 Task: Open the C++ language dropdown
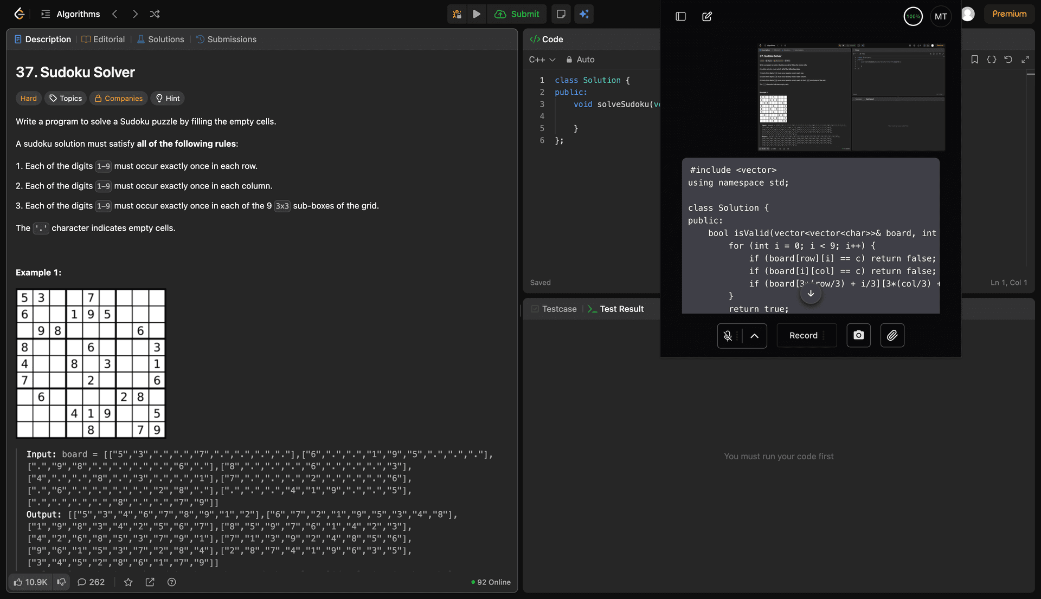542,60
